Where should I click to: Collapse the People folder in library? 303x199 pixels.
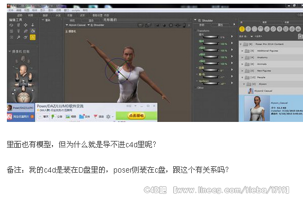pos(242,78)
